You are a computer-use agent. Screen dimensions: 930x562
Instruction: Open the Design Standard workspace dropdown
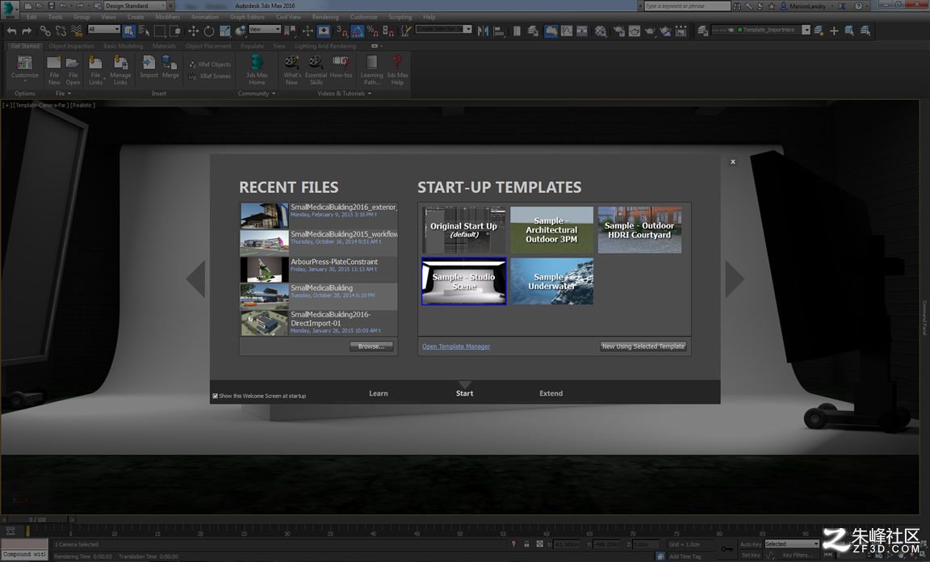[x=136, y=6]
